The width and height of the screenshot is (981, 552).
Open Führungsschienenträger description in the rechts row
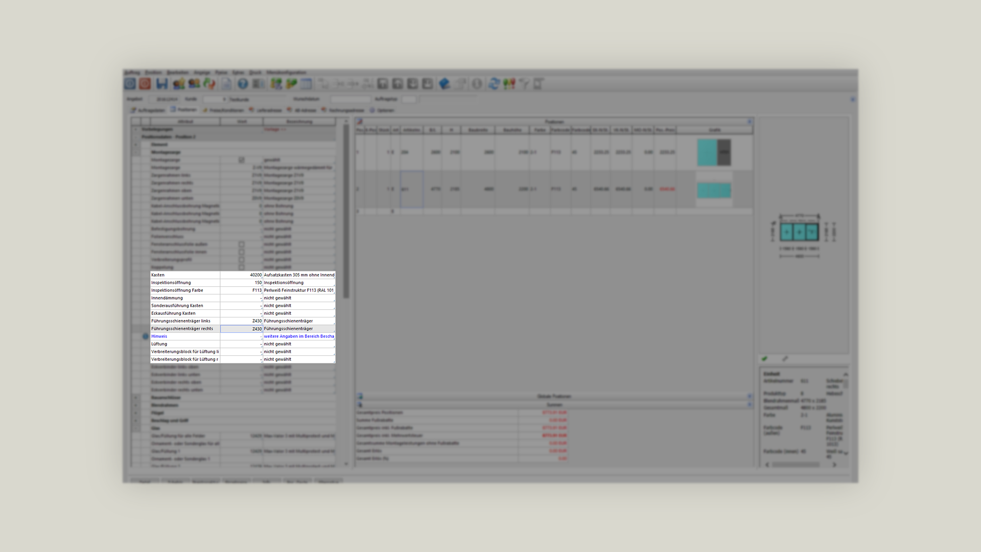tap(299, 329)
